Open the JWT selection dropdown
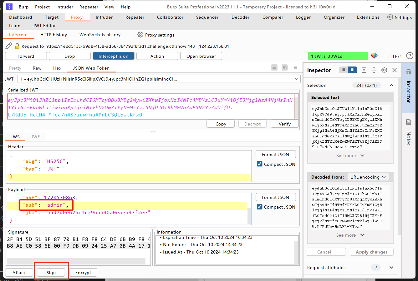Screen dimensions: 418x281 (296, 79)
